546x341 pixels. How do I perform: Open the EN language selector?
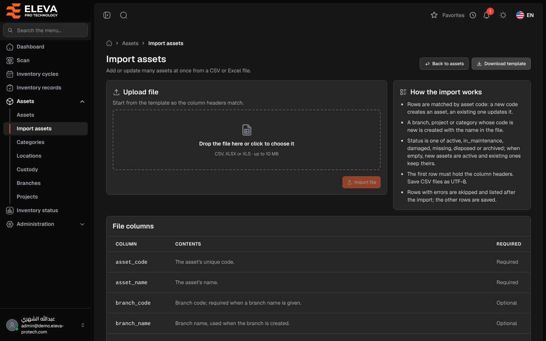coord(525,15)
